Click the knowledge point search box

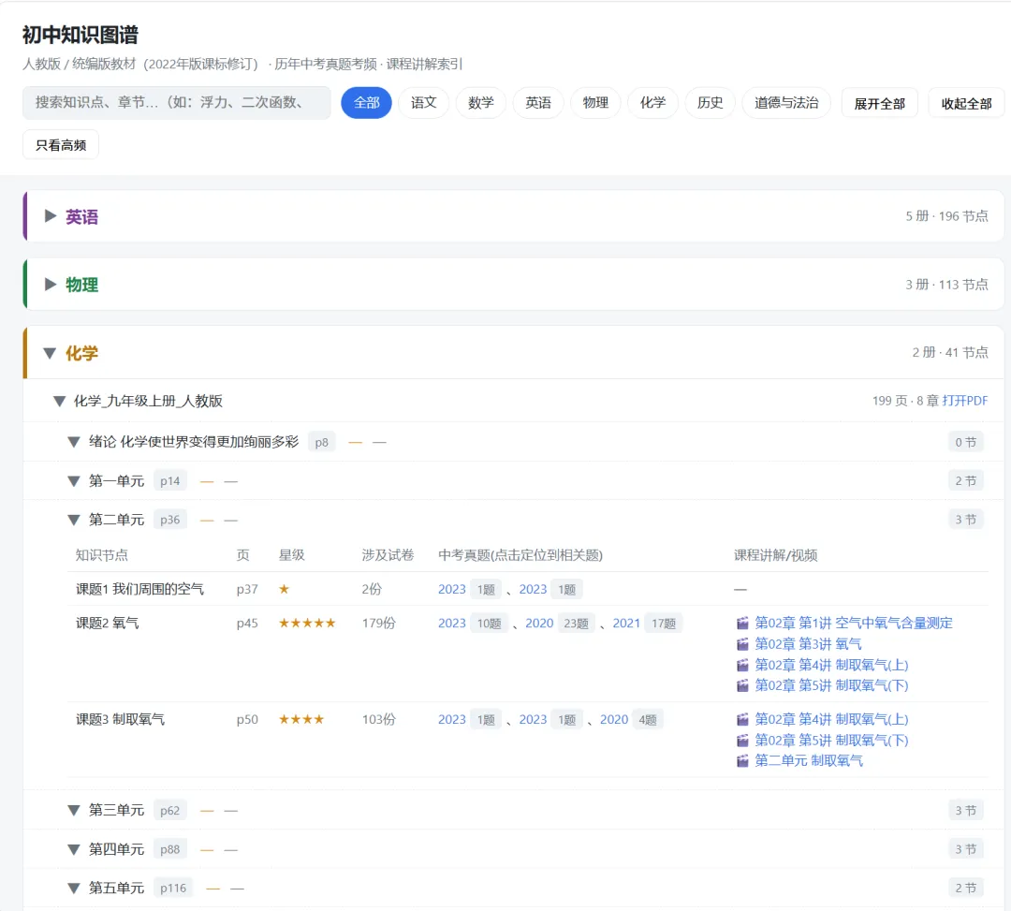coord(177,102)
